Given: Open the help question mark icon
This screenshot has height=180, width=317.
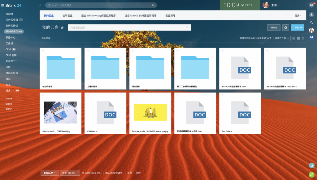Looking at the screenshot, I should tap(311, 5).
